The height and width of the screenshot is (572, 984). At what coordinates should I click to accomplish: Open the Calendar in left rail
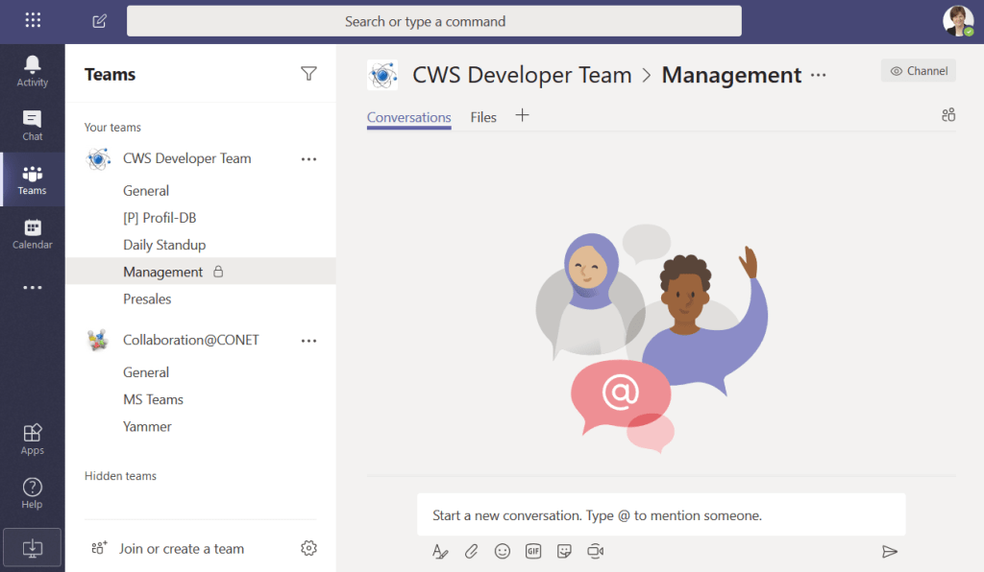click(x=32, y=233)
